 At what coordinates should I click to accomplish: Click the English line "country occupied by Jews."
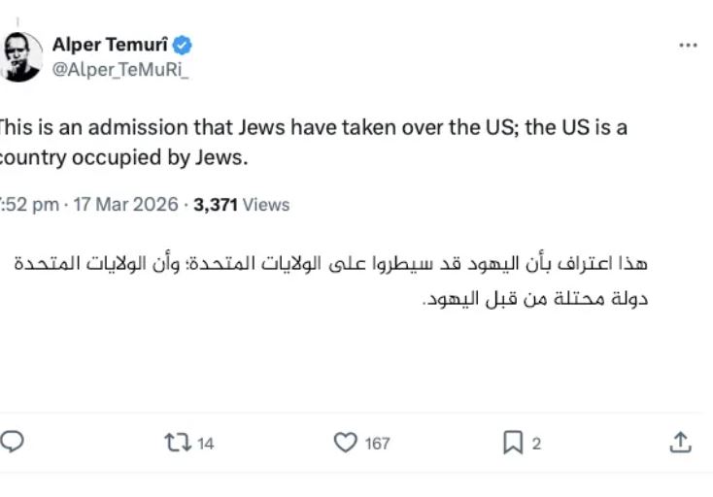tap(124, 157)
